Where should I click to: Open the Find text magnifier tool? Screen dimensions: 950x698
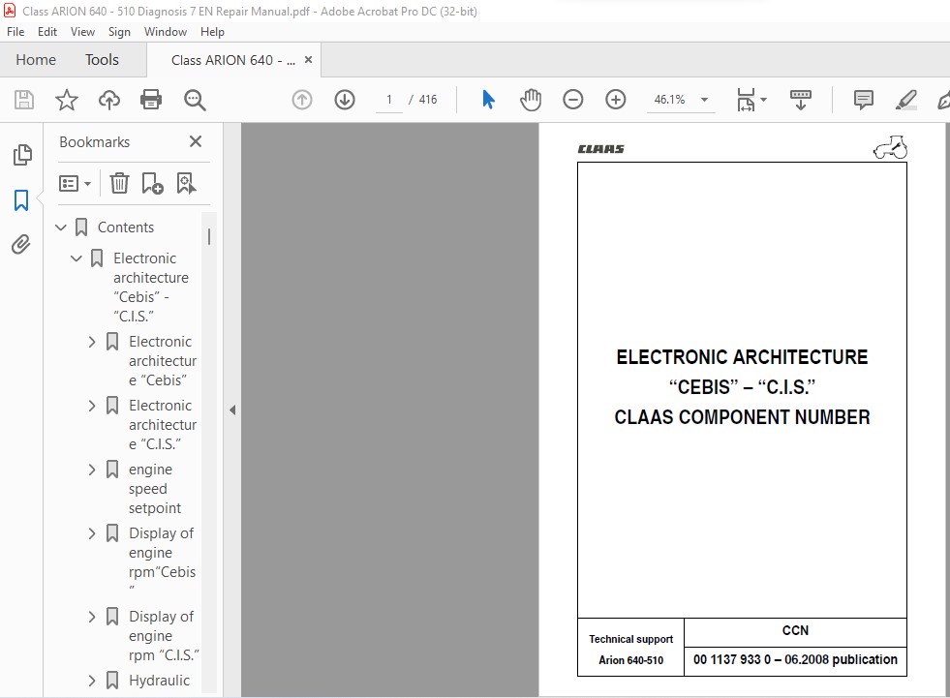pyautogui.click(x=195, y=100)
